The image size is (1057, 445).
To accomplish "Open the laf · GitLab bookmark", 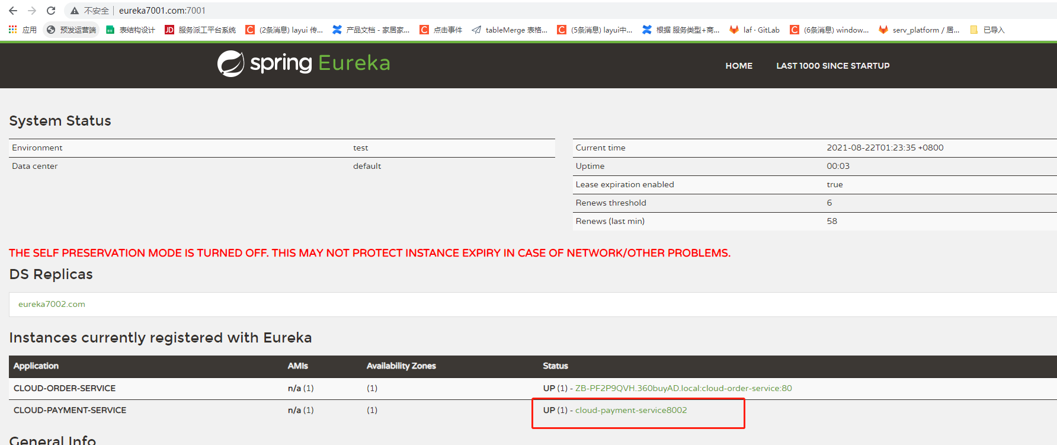I will point(755,30).
